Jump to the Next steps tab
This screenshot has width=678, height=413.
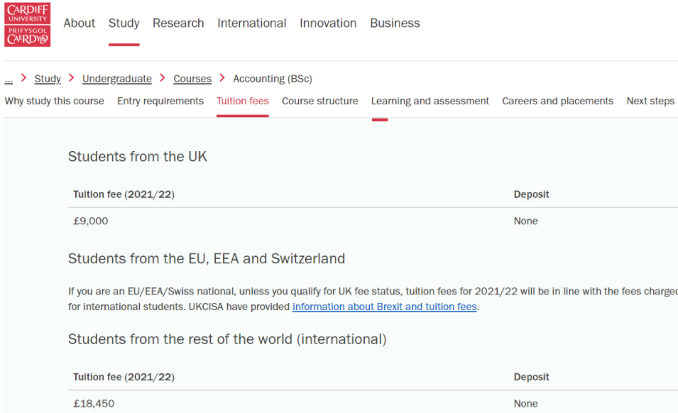coord(650,101)
